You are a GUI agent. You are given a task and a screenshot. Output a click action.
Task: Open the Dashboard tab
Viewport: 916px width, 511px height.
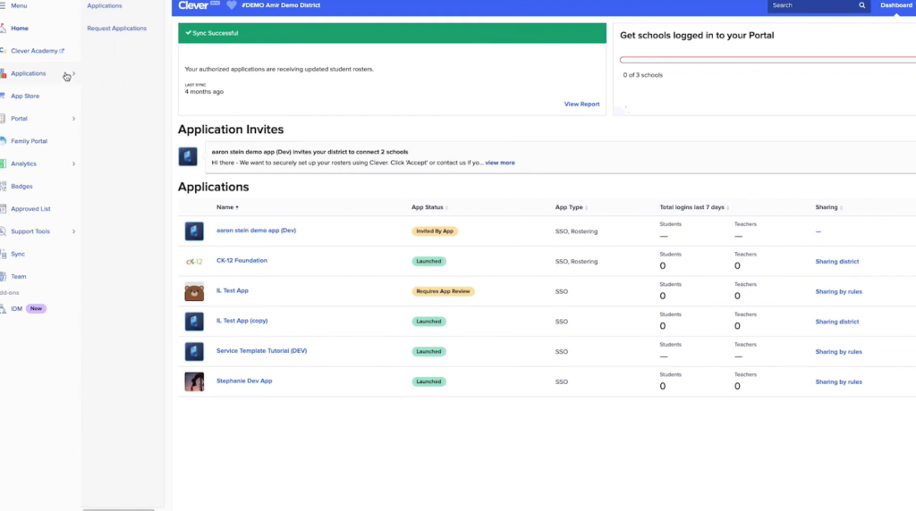point(895,5)
